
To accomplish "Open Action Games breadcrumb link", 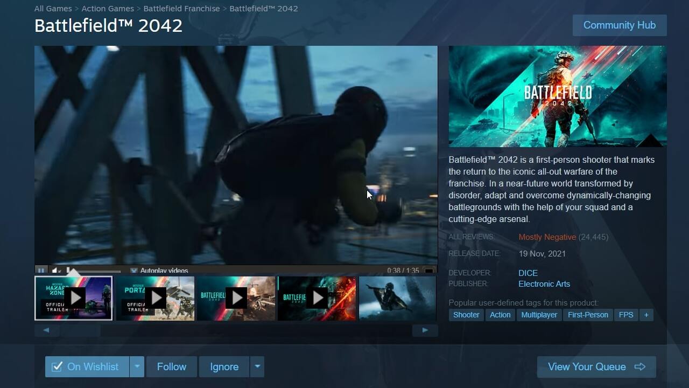I will (108, 9).
